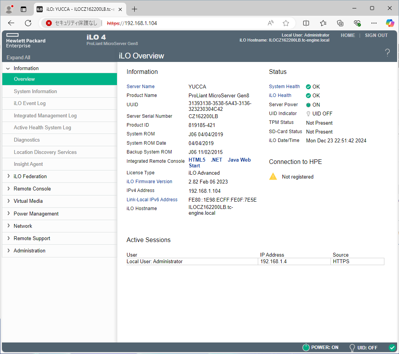This screenshot has width=399, height=354.
Task: Click the Not registered warning triangle
Action: pyautogui.click(x=273, y=176)
